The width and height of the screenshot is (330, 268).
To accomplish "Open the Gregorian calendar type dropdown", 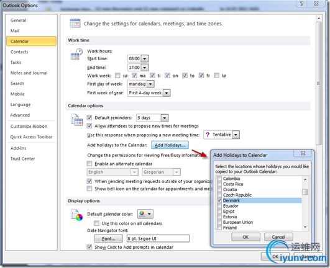I will point(176,172).
